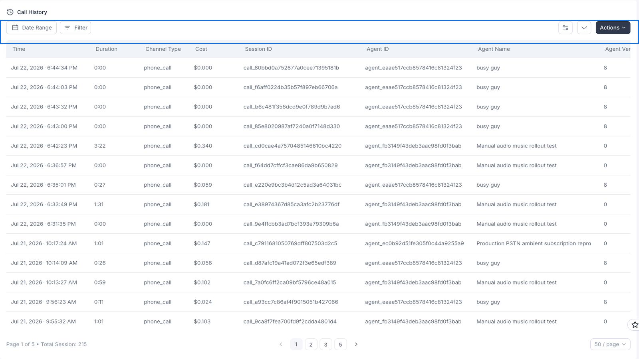Open the Filter options
Screen dimensions: 639x359
[75, 28]
